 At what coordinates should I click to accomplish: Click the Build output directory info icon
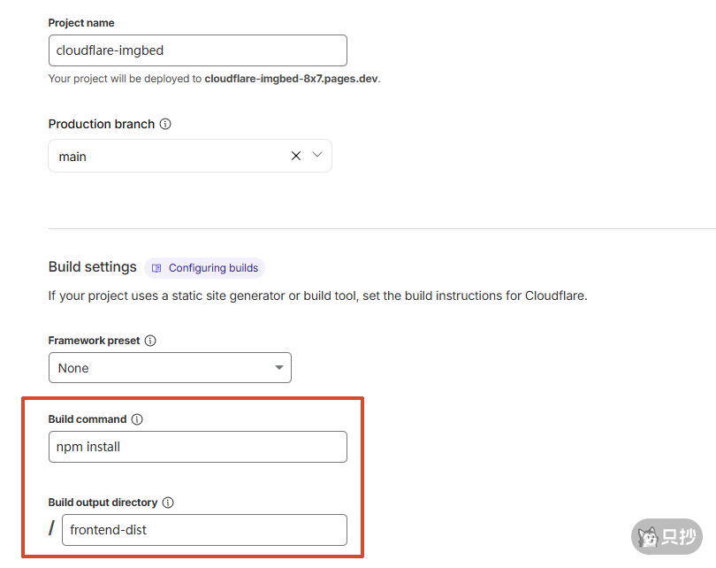coord(168,503)
